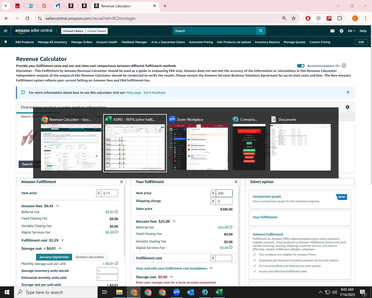The width and height of the screenshot is (372, 298).
Task: Open Feedback Manager
Action: tap(134, 42)
